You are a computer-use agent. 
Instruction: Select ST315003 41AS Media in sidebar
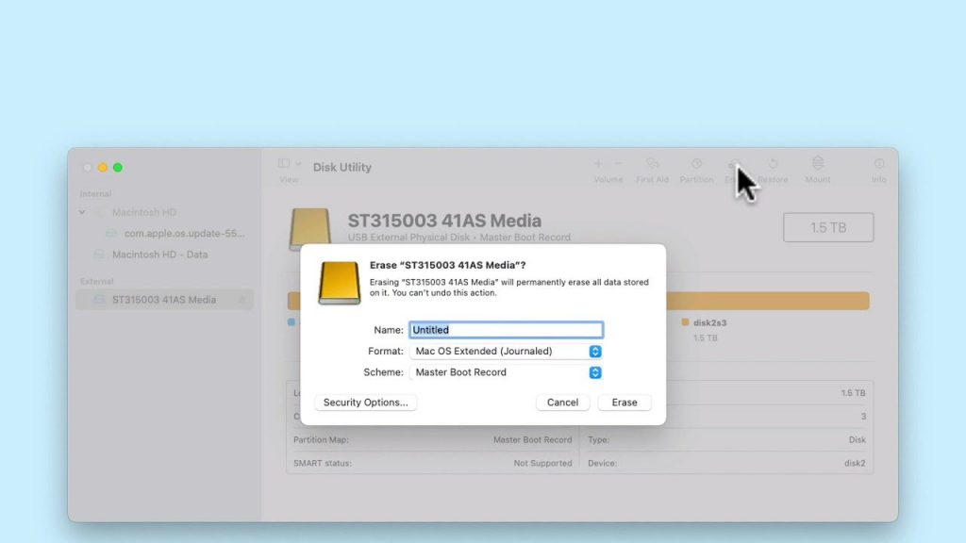(164, 300)
